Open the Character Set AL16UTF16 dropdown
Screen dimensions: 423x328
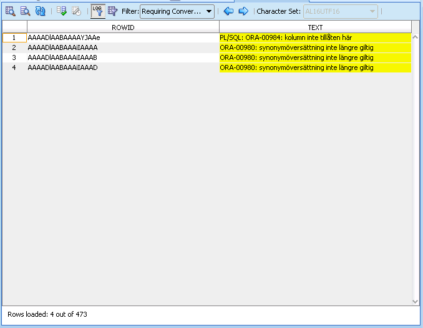tap(341, 11)
